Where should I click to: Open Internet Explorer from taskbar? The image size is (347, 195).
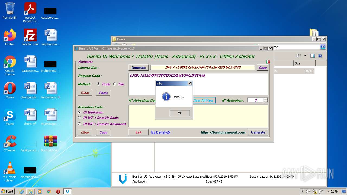coord(21,191)
